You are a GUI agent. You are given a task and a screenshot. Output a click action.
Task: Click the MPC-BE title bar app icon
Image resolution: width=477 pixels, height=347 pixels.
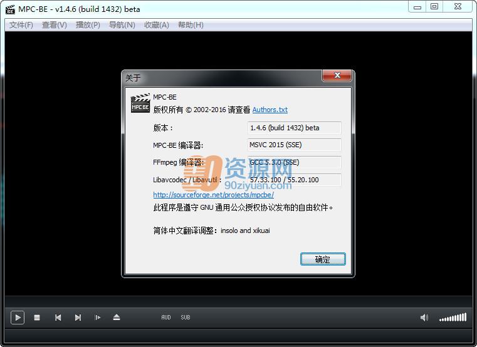pos(10,9)
